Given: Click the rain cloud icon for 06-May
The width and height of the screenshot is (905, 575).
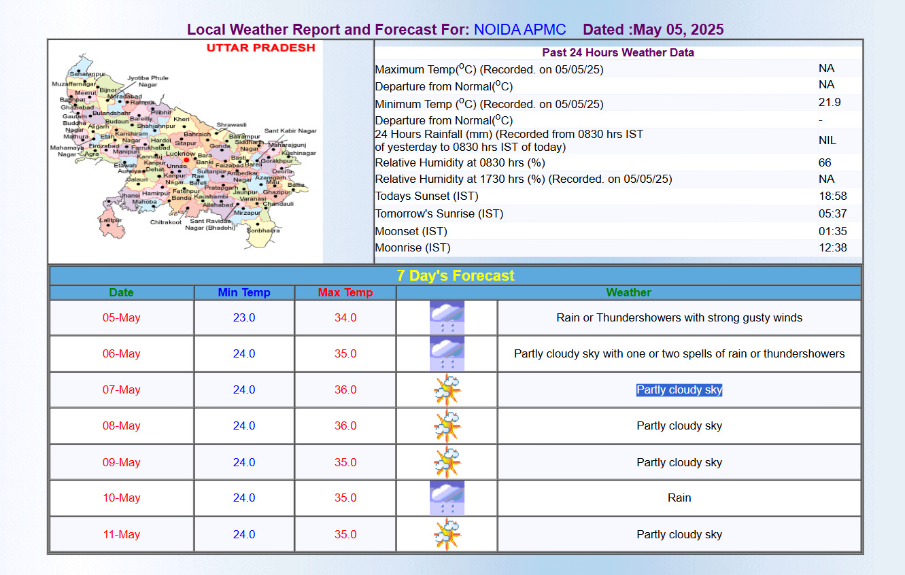Looking at the screenshot, I should [447, 353].
